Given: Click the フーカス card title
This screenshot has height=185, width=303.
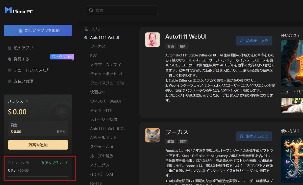Looking at the screenshot, I should tap(177, 132).
